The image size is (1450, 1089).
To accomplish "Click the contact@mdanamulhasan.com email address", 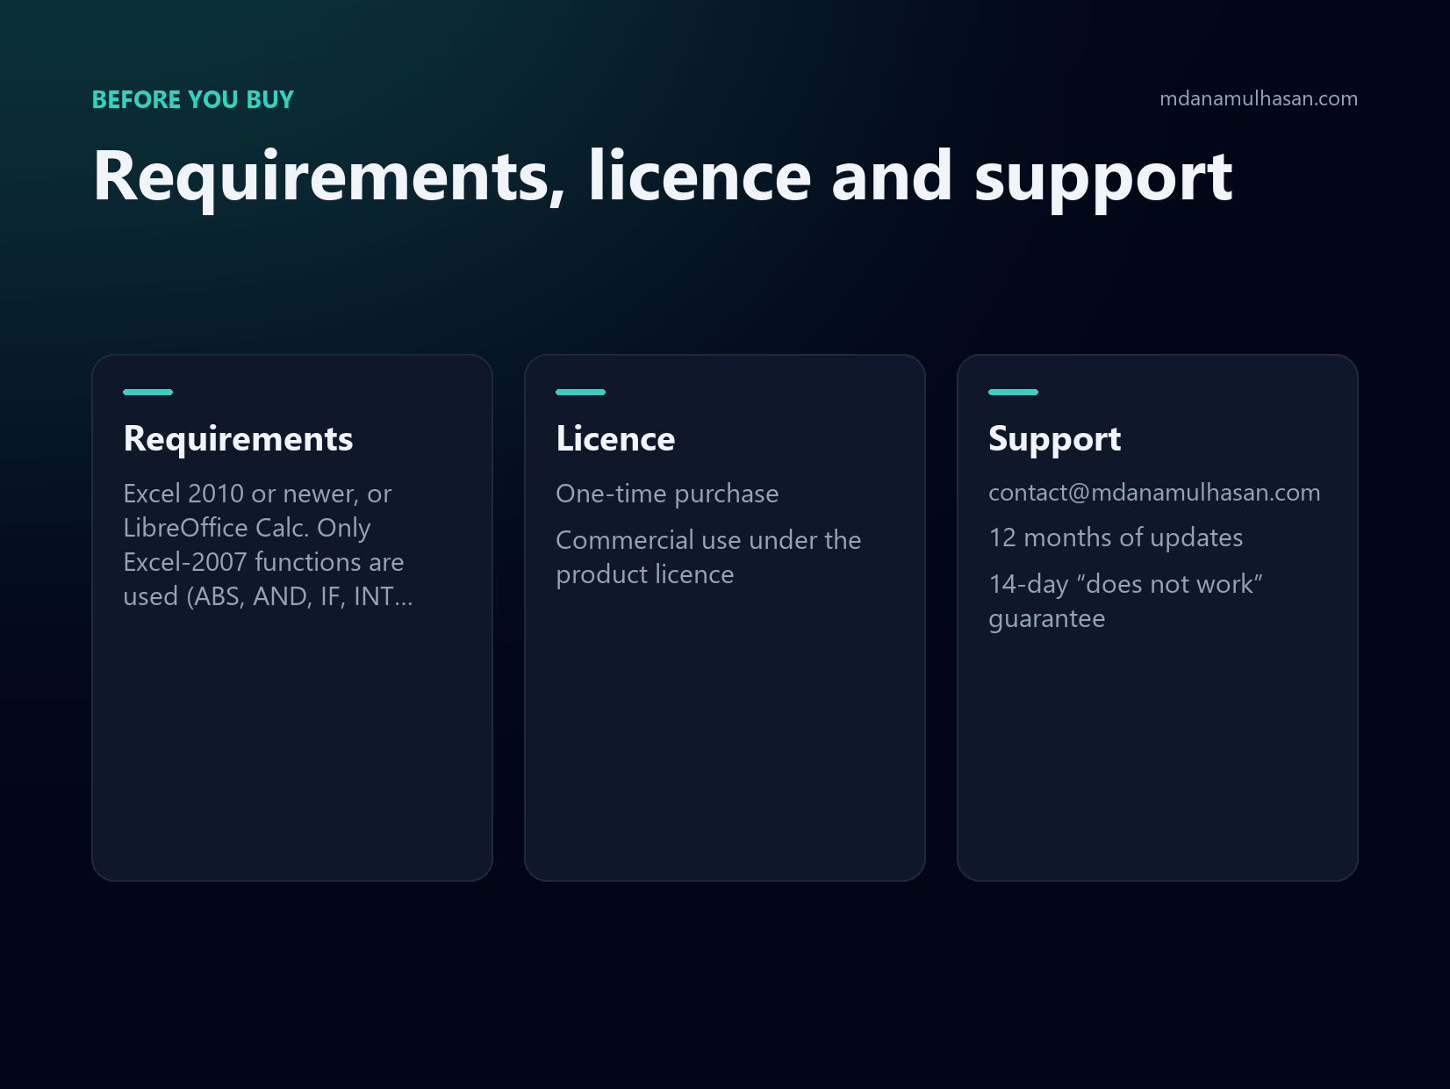I will point(1154,493).
